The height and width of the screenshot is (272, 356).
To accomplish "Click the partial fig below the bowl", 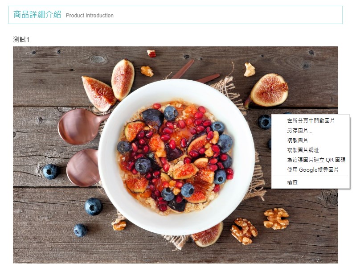I will (x=207, y=235).
